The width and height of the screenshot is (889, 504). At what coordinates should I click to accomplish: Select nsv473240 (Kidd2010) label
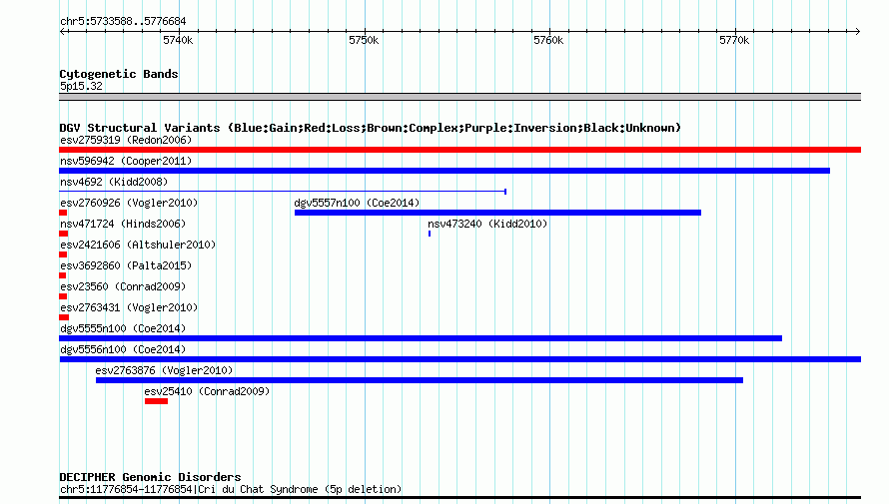pyautogui.click(x=487, y=224)
